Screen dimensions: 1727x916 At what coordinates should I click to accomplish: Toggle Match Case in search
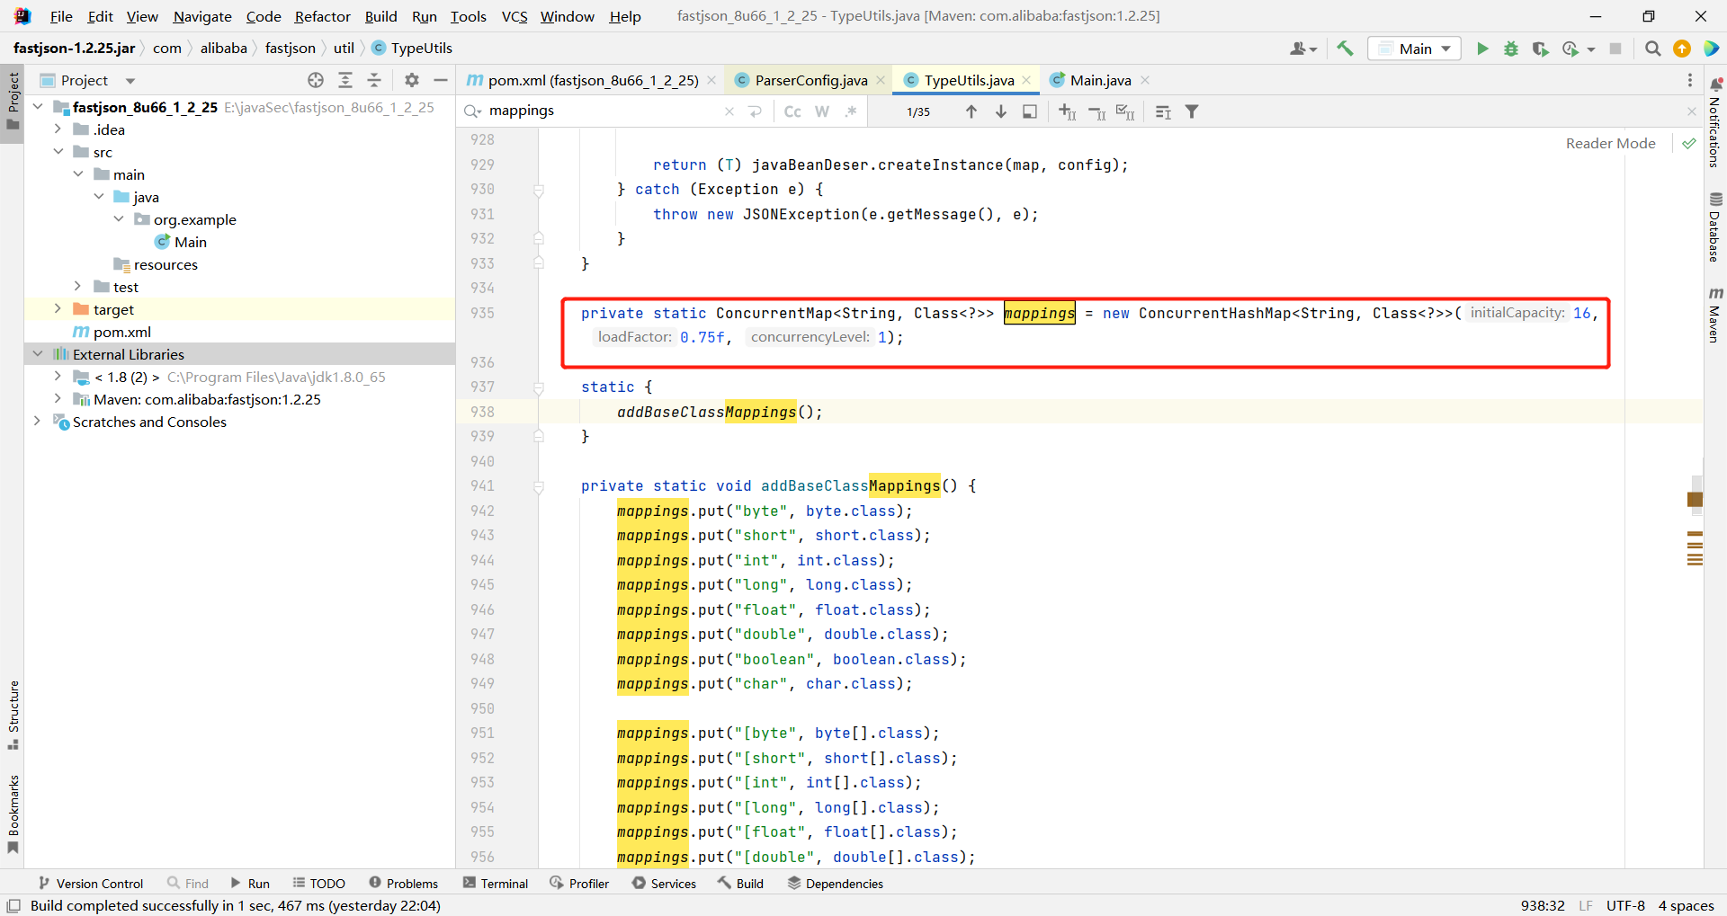pyautogui.click(x=792, y=111)
